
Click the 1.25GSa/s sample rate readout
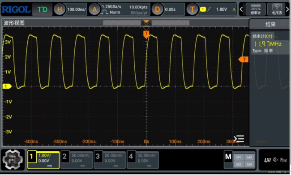click(111, 7)
